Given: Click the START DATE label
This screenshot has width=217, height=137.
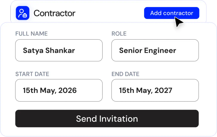Looking at the screenshot, I should point(32,74).
